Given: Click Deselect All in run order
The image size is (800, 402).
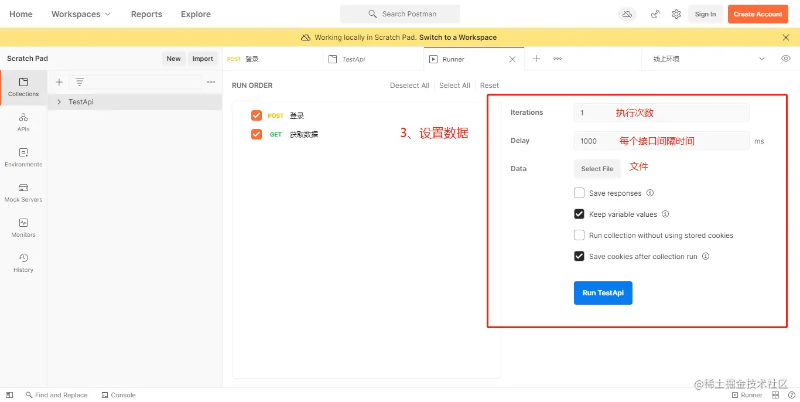Looking at the screenshot, I should click(x=409, y=86).
